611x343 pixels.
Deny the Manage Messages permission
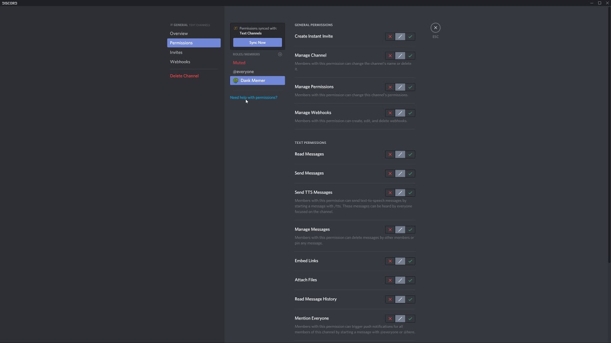pos(390,230)
